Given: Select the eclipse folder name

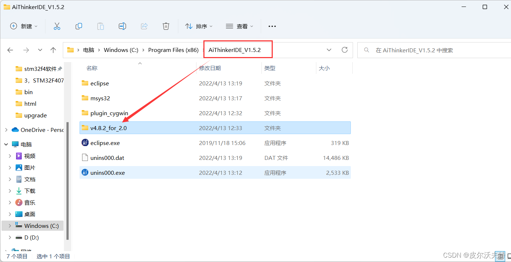Looking at the screenshot, I should pos(100,83).
